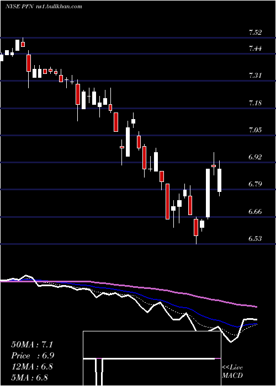
Task: Click the tall white candle rising to 6.89
Action: tap(208, 193)
